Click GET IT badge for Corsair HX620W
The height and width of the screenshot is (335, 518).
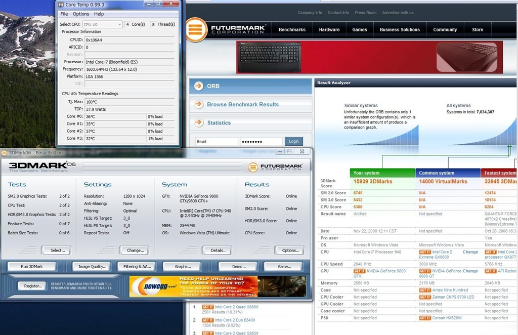pos(425,318)
